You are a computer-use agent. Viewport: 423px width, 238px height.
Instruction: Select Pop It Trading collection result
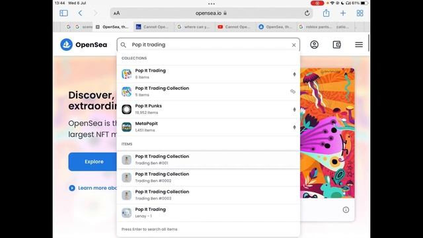click(208, 74)
